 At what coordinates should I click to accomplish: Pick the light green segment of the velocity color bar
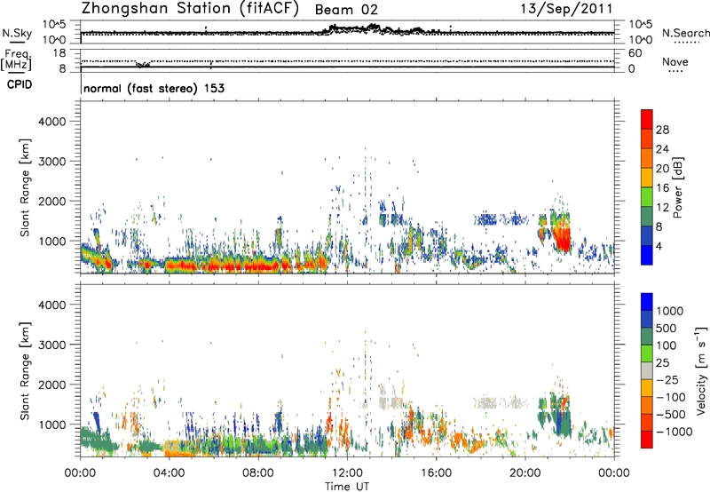point(647,353)
